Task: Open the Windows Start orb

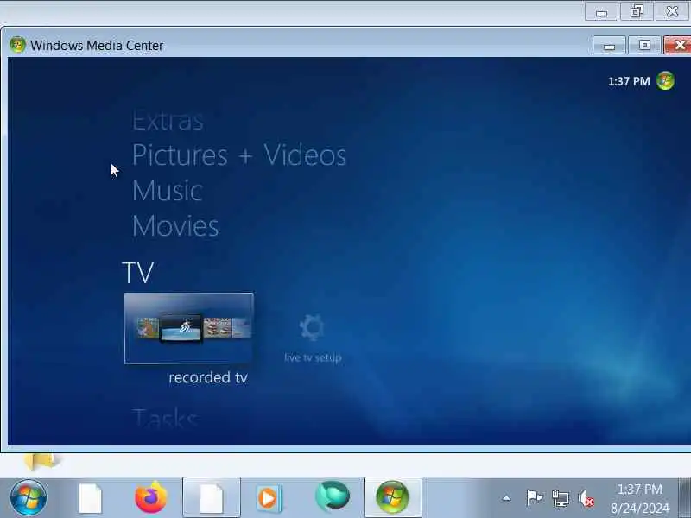Action: coord(29,498)
